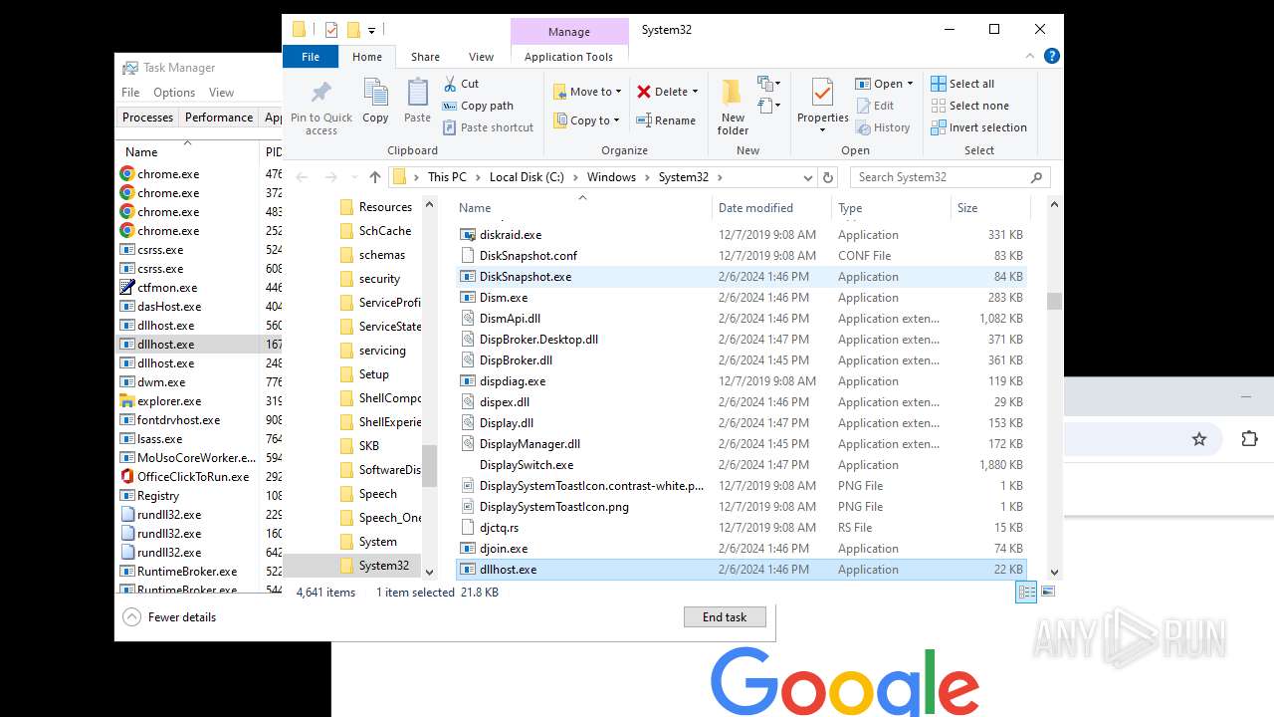The height and width of the screenshot is (717, 1274).
Task: Expand the Windows breadcrumb chevron
Action: point(647,177)
